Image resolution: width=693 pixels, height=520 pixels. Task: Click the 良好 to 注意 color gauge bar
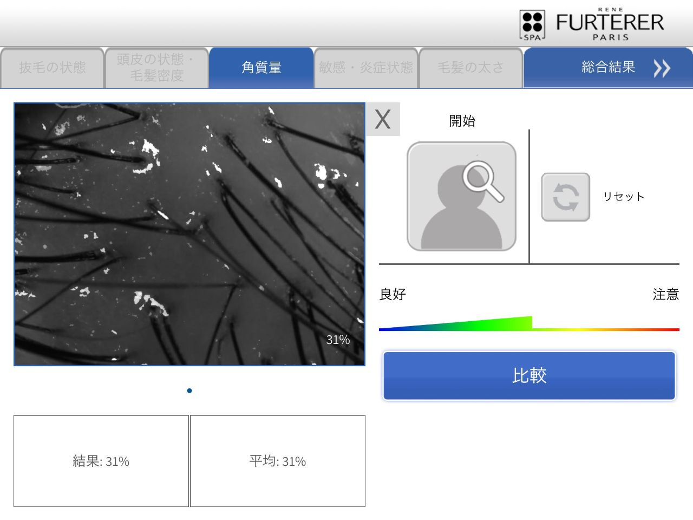click(x=529, y=324)
